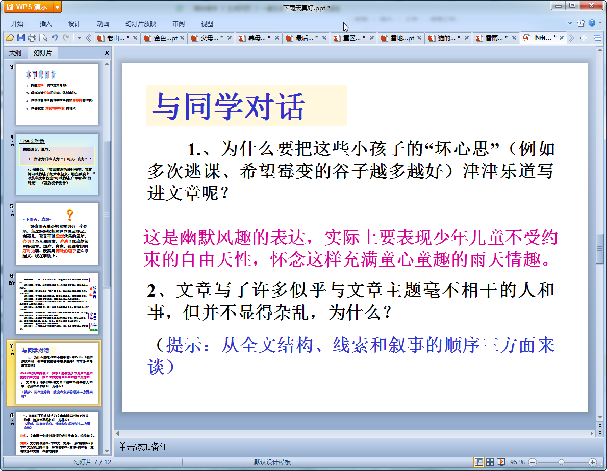Close the 金色 document tab
607x471 pixels.
[182, 38]
